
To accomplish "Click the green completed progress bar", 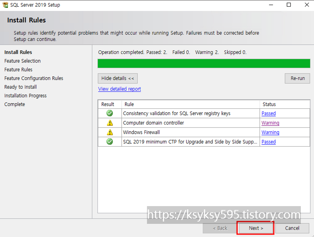I will tap(204, 63).
